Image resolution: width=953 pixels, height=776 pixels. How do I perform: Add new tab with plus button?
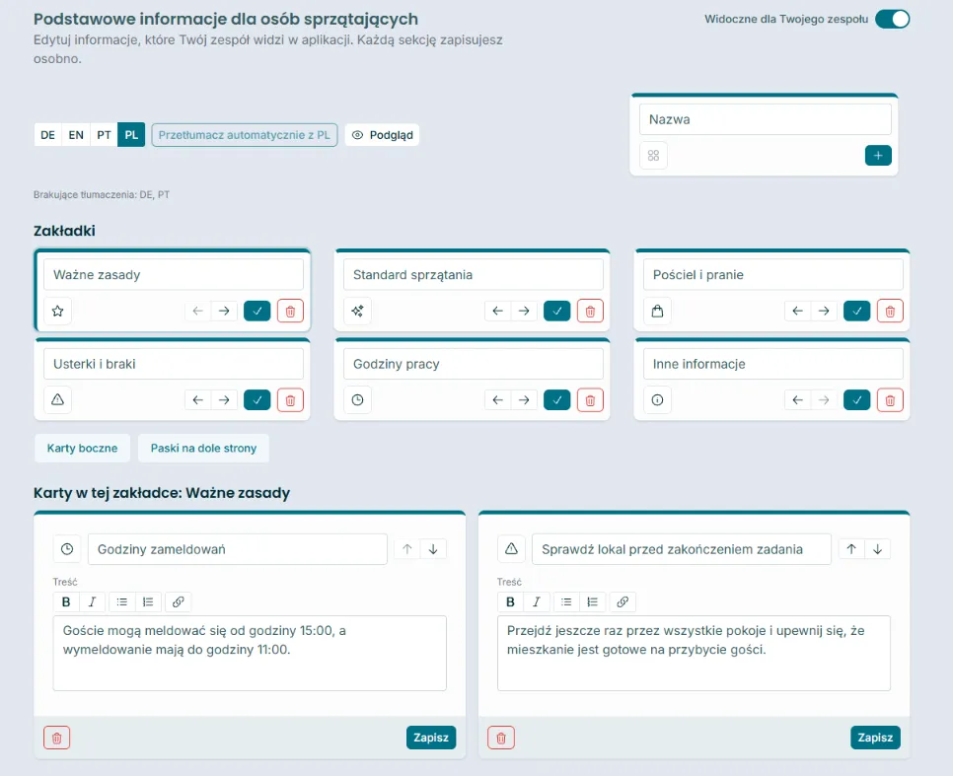878,156
